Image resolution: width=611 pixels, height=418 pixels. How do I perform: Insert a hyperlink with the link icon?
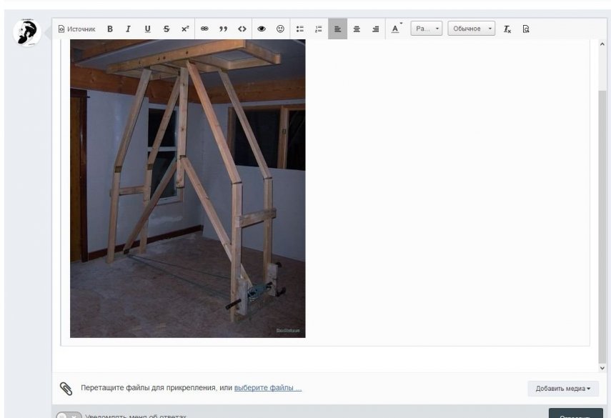[x=204, y=29]
